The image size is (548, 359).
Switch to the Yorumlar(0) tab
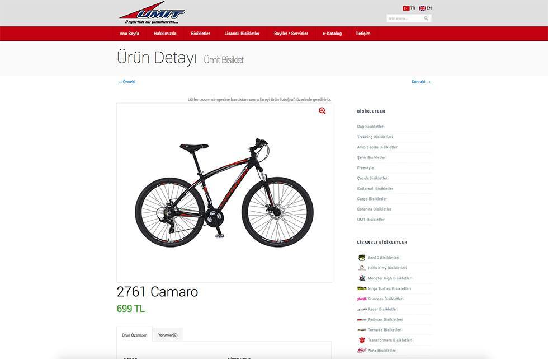coord(168,335)
